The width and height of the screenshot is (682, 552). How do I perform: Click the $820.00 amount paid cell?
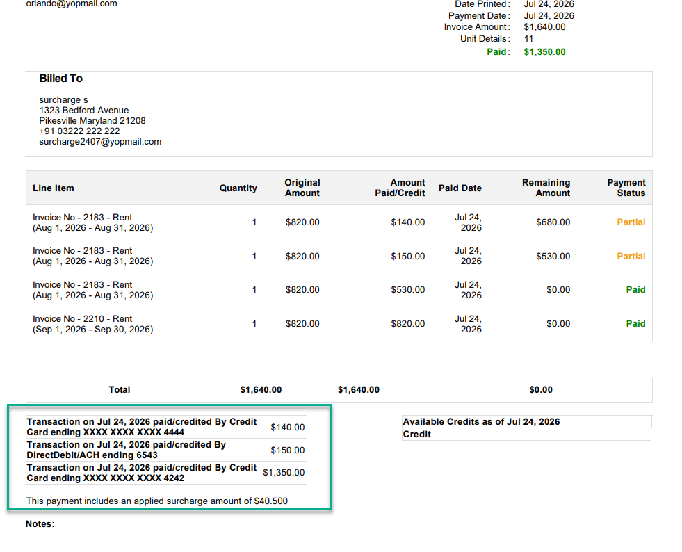407,324
